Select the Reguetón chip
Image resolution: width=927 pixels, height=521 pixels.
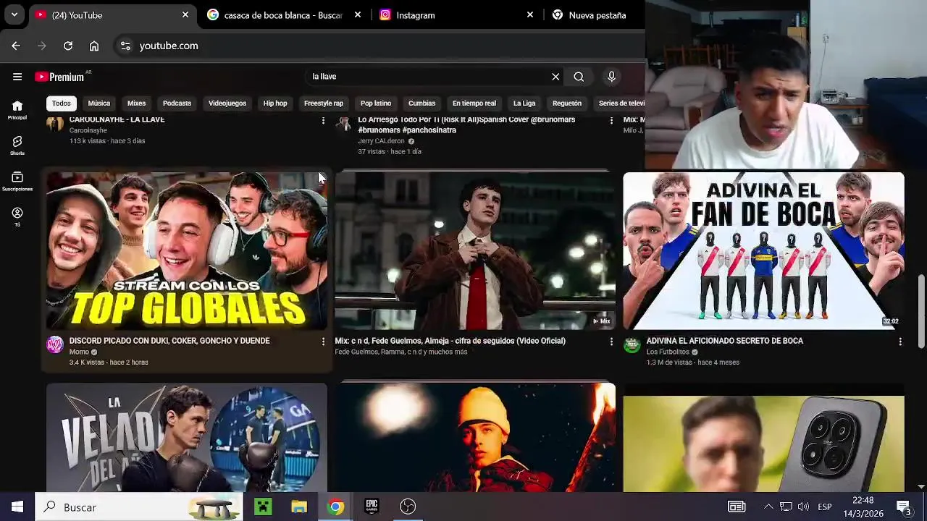[x=567, y=103]
